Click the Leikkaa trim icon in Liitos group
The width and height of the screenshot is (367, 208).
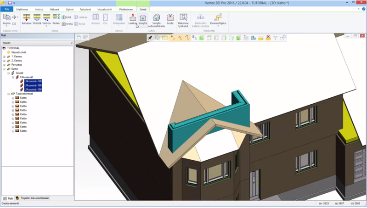point(133,19)
